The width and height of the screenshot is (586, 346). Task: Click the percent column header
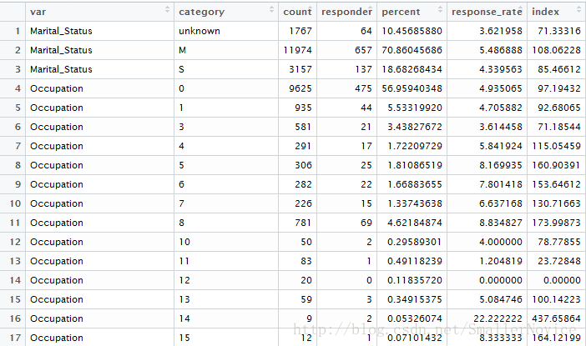pyautogui.click(x=401, y=12)
